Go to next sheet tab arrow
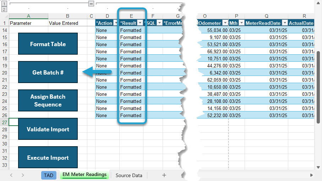Viewport: 322px width, 181px height. (23, 175)
